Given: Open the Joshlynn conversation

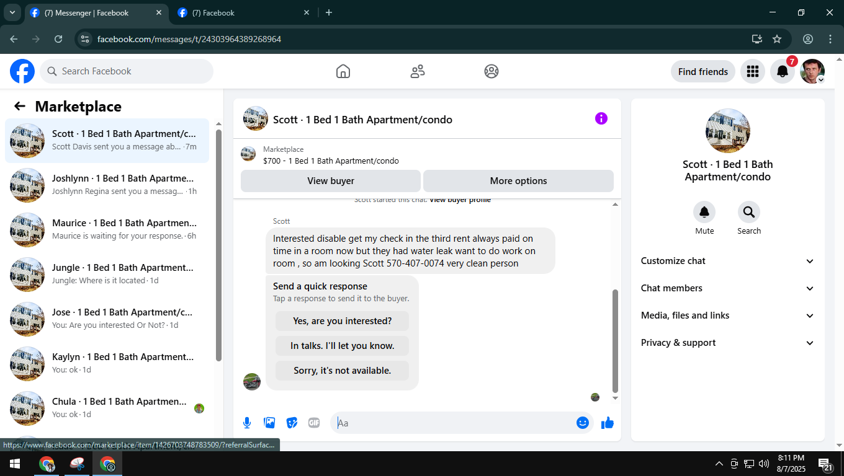Looking at the screenshot, I should (x=107, y=185).
